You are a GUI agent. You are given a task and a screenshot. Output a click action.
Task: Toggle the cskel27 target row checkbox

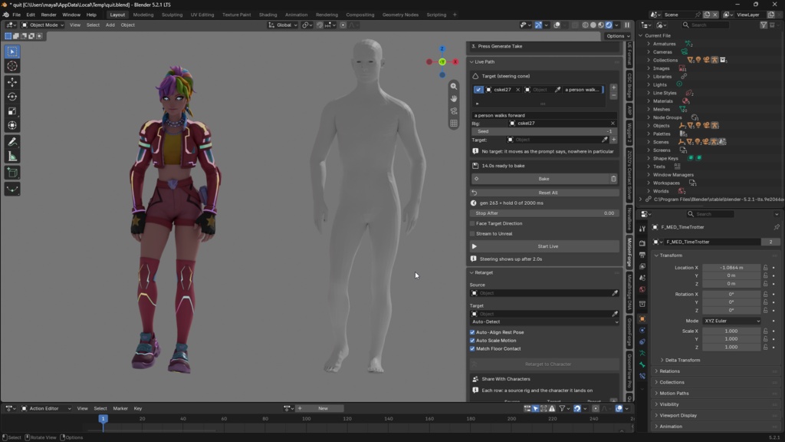click(x=478, y=90)
